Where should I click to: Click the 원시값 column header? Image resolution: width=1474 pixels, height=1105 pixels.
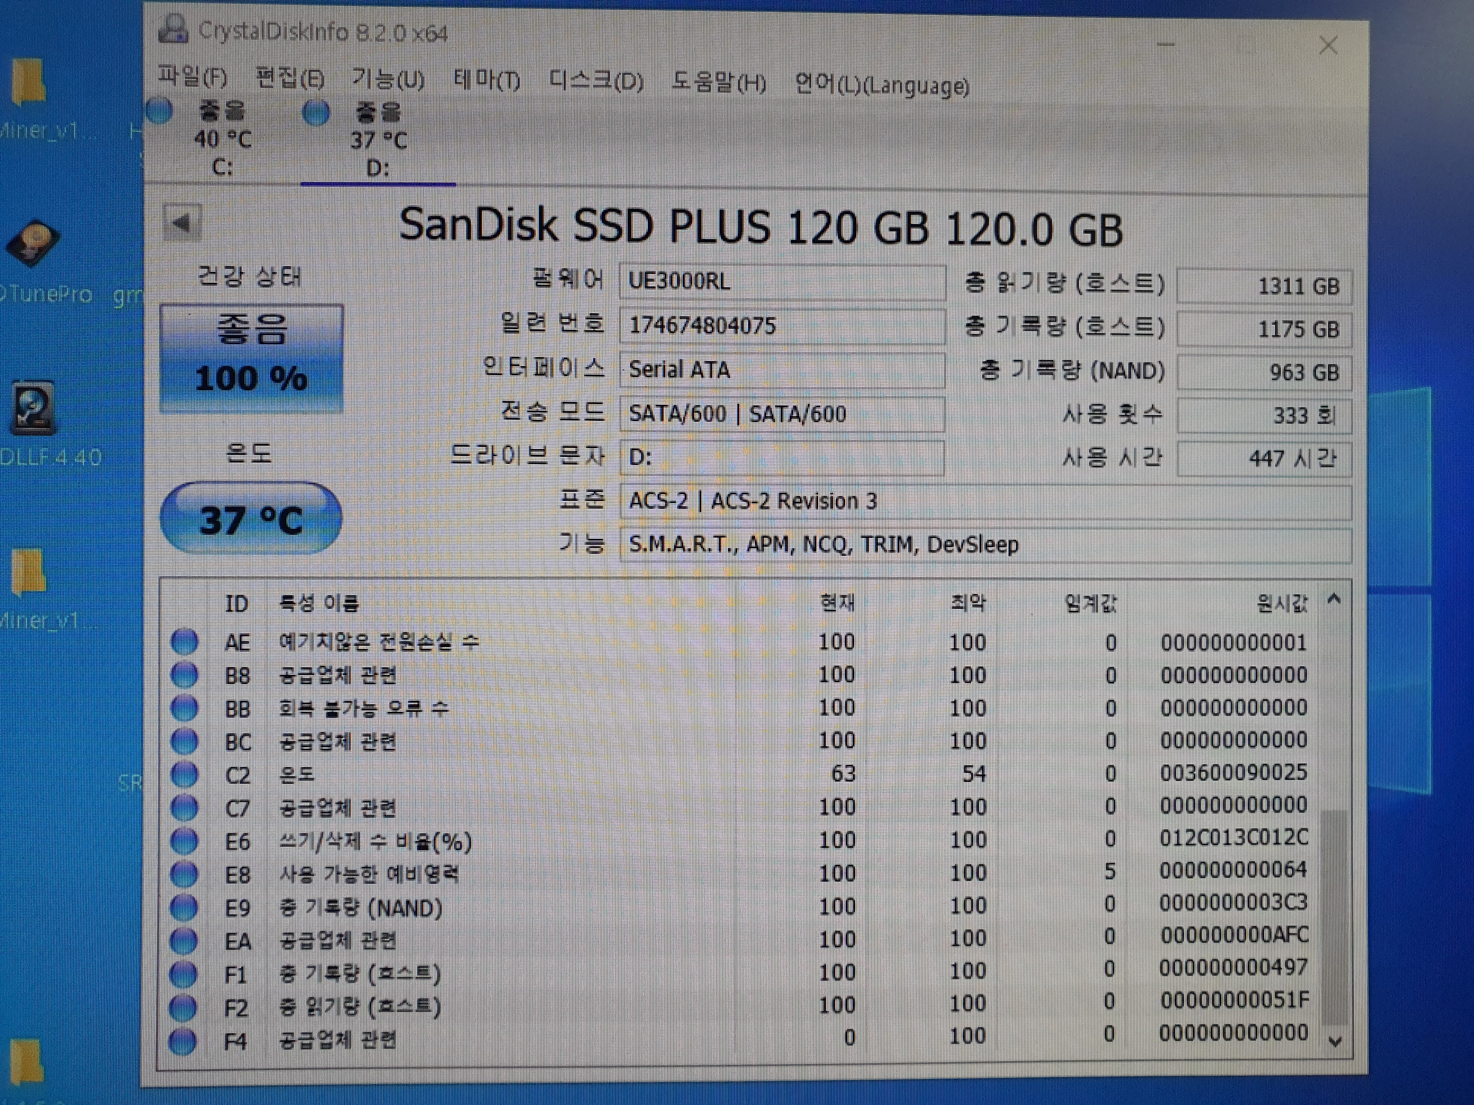click(1282, 604)
